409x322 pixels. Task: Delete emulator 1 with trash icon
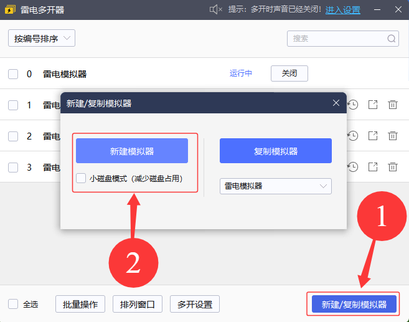(x=393, y=105)
